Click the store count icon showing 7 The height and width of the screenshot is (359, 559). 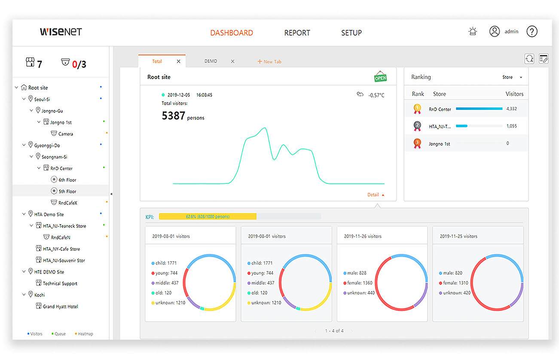(30, 63)
